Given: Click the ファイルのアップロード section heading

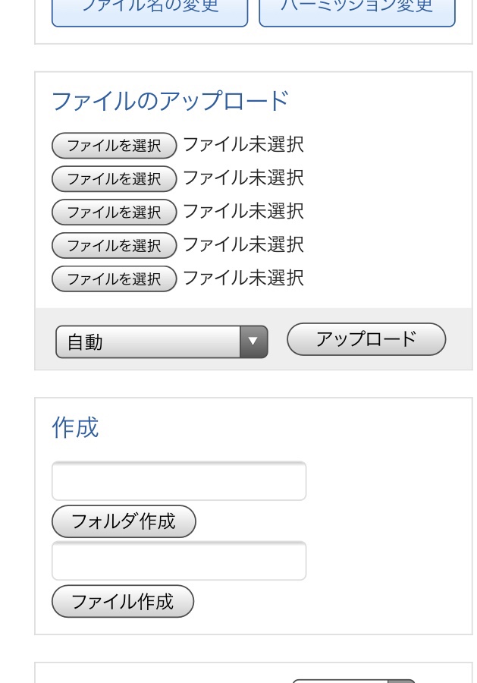Looking at the screenshot, I should tap(170, 101).
